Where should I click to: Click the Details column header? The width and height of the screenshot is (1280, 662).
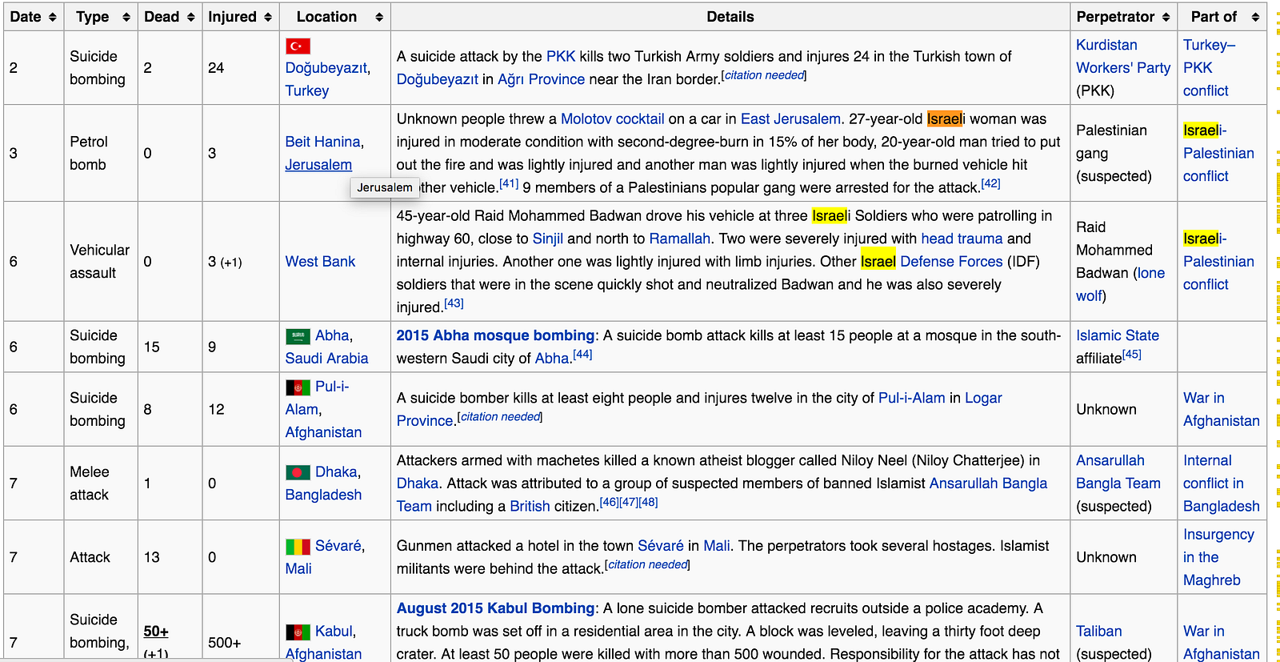[730, 17]
